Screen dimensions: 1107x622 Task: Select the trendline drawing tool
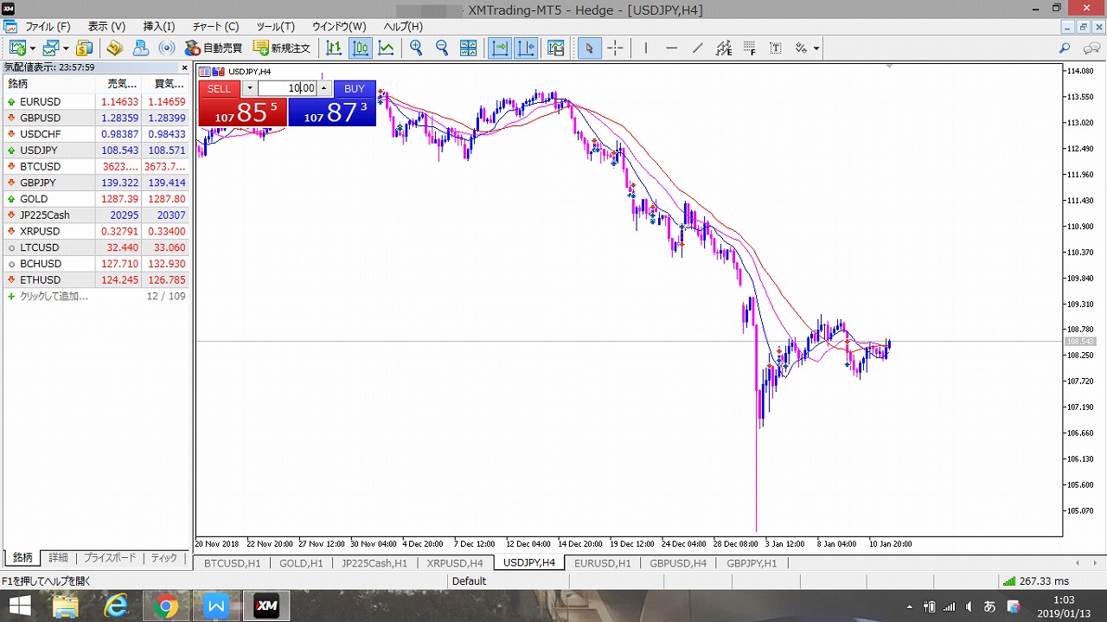tap(698, 48)
